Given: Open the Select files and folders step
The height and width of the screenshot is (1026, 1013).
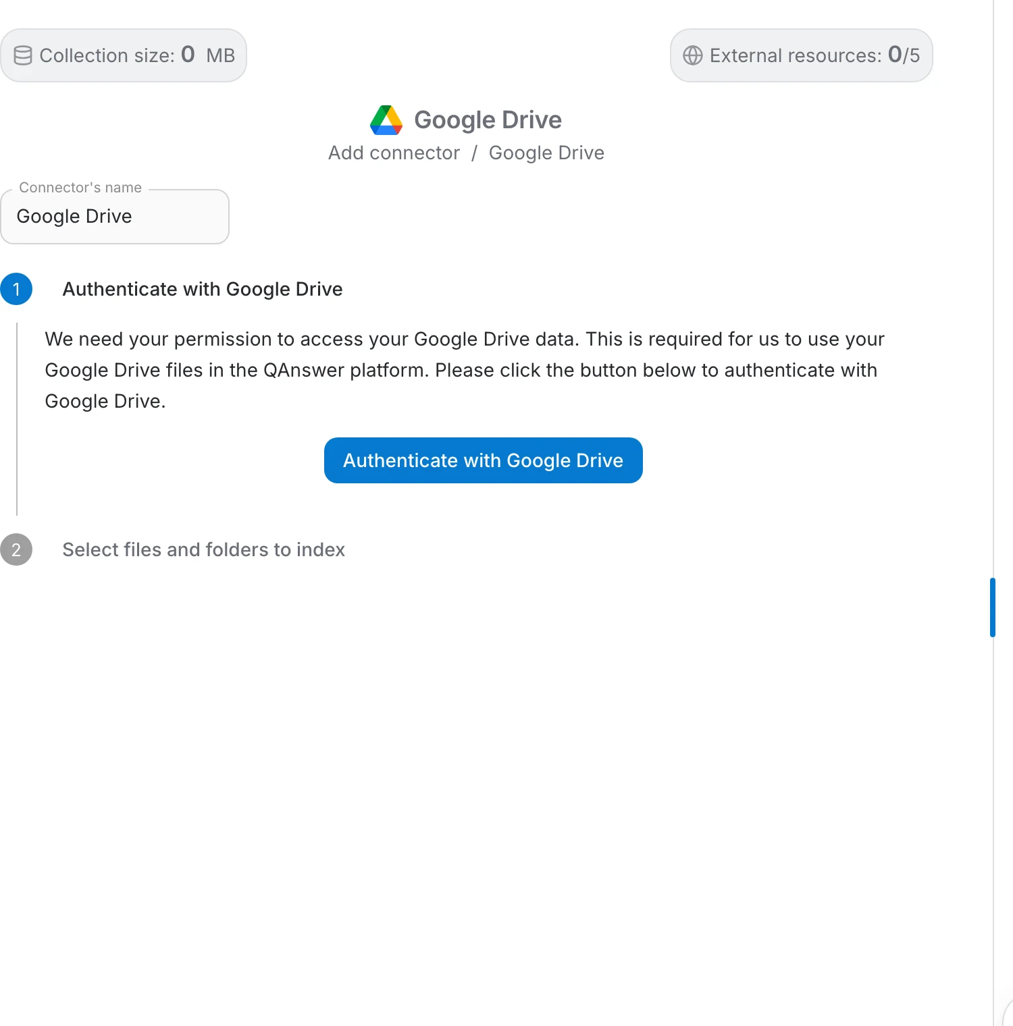Looking at the screenshot, I should 203,549.
